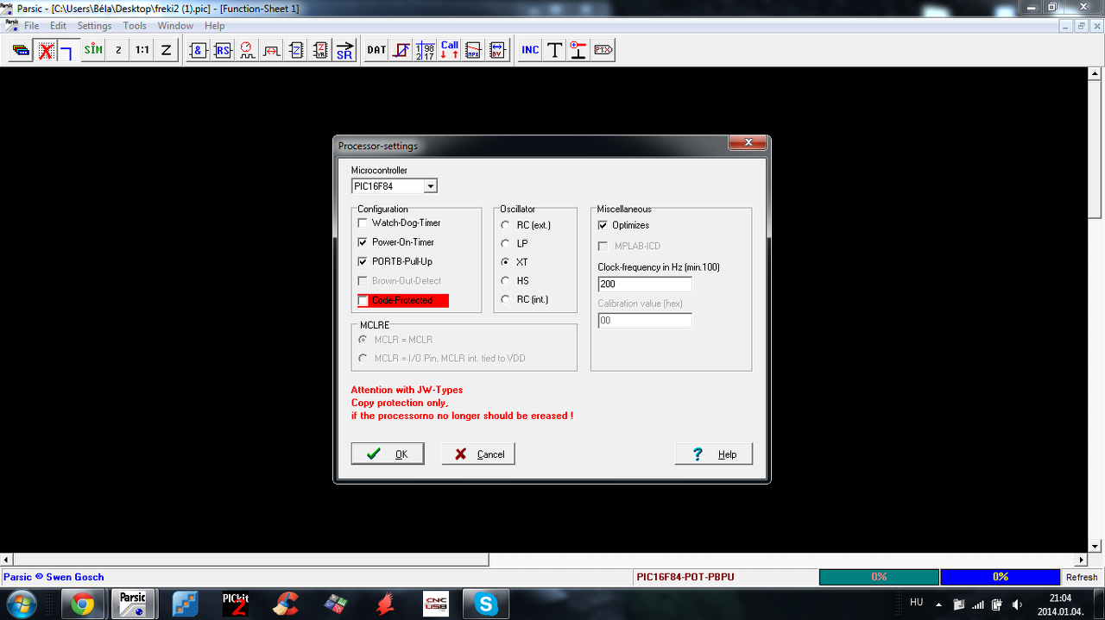Insert an AND logic gate block
Image resolution: width=1105 pixels, height=620 pixels.
click(199, 50)
